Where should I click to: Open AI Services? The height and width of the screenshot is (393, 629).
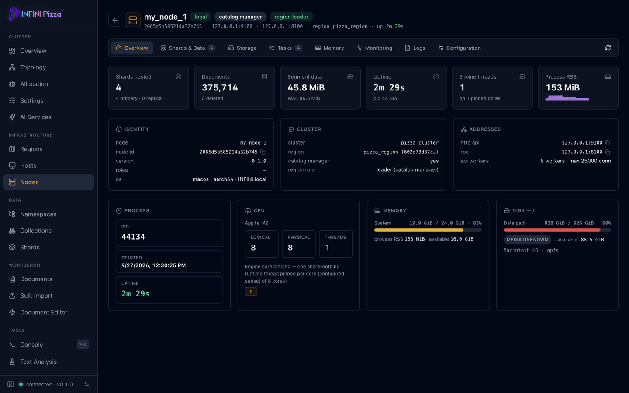tap(48, 117)
